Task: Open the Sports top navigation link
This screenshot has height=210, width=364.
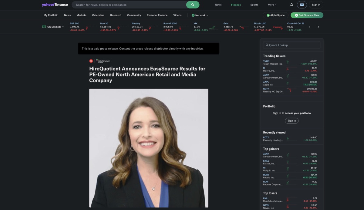Action: (254, 5)
